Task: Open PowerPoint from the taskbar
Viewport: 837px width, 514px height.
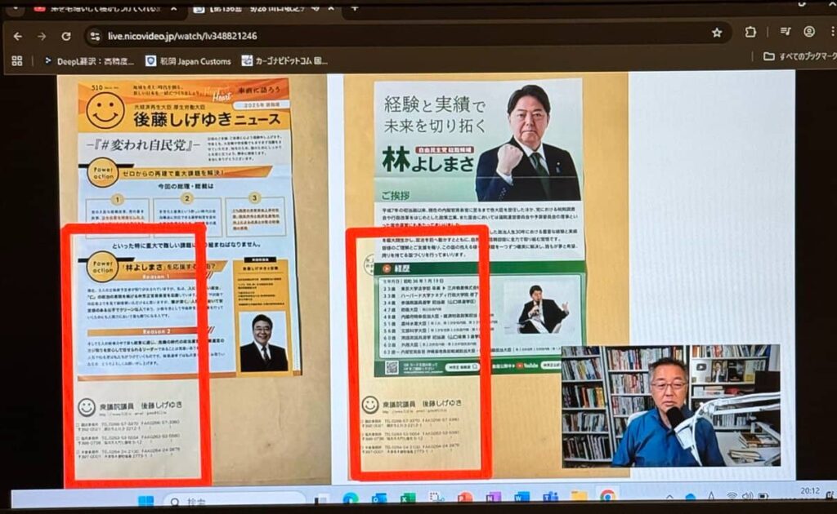Action: tap(465, 497)
